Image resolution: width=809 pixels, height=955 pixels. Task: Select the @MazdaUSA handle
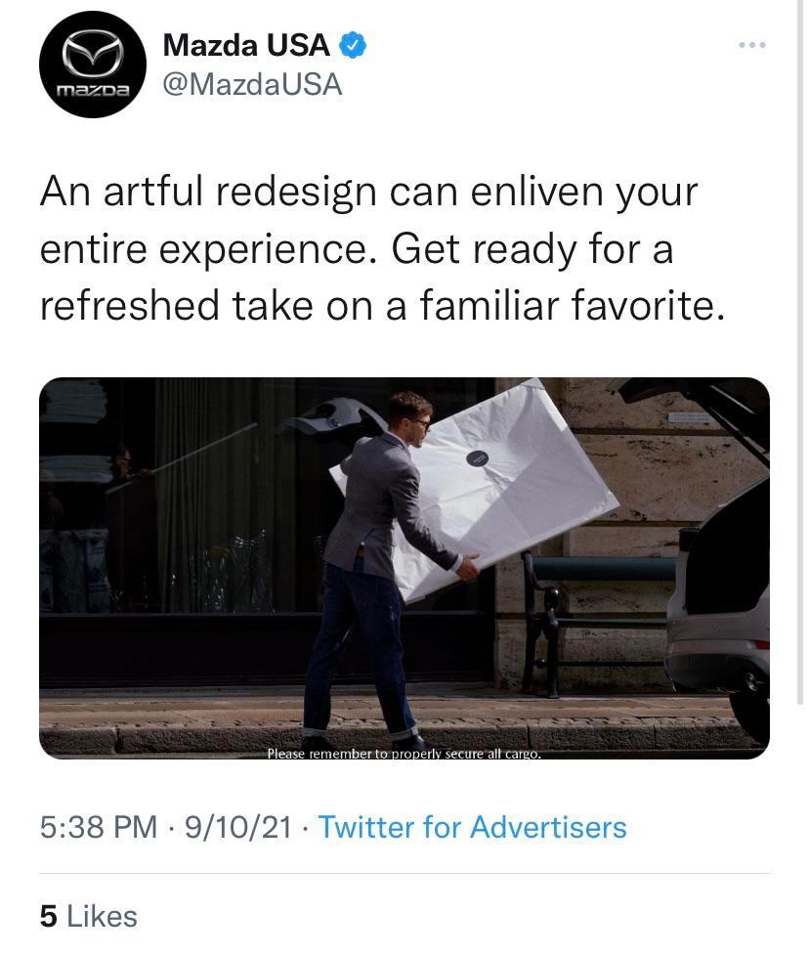(251, 85)
